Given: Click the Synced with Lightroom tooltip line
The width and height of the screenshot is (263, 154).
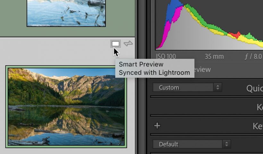Looking at the screenshot, I should [x=154, y=73].
